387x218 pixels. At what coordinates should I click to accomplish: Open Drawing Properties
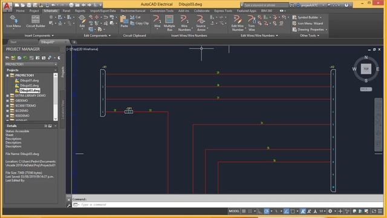pos(310,30)
